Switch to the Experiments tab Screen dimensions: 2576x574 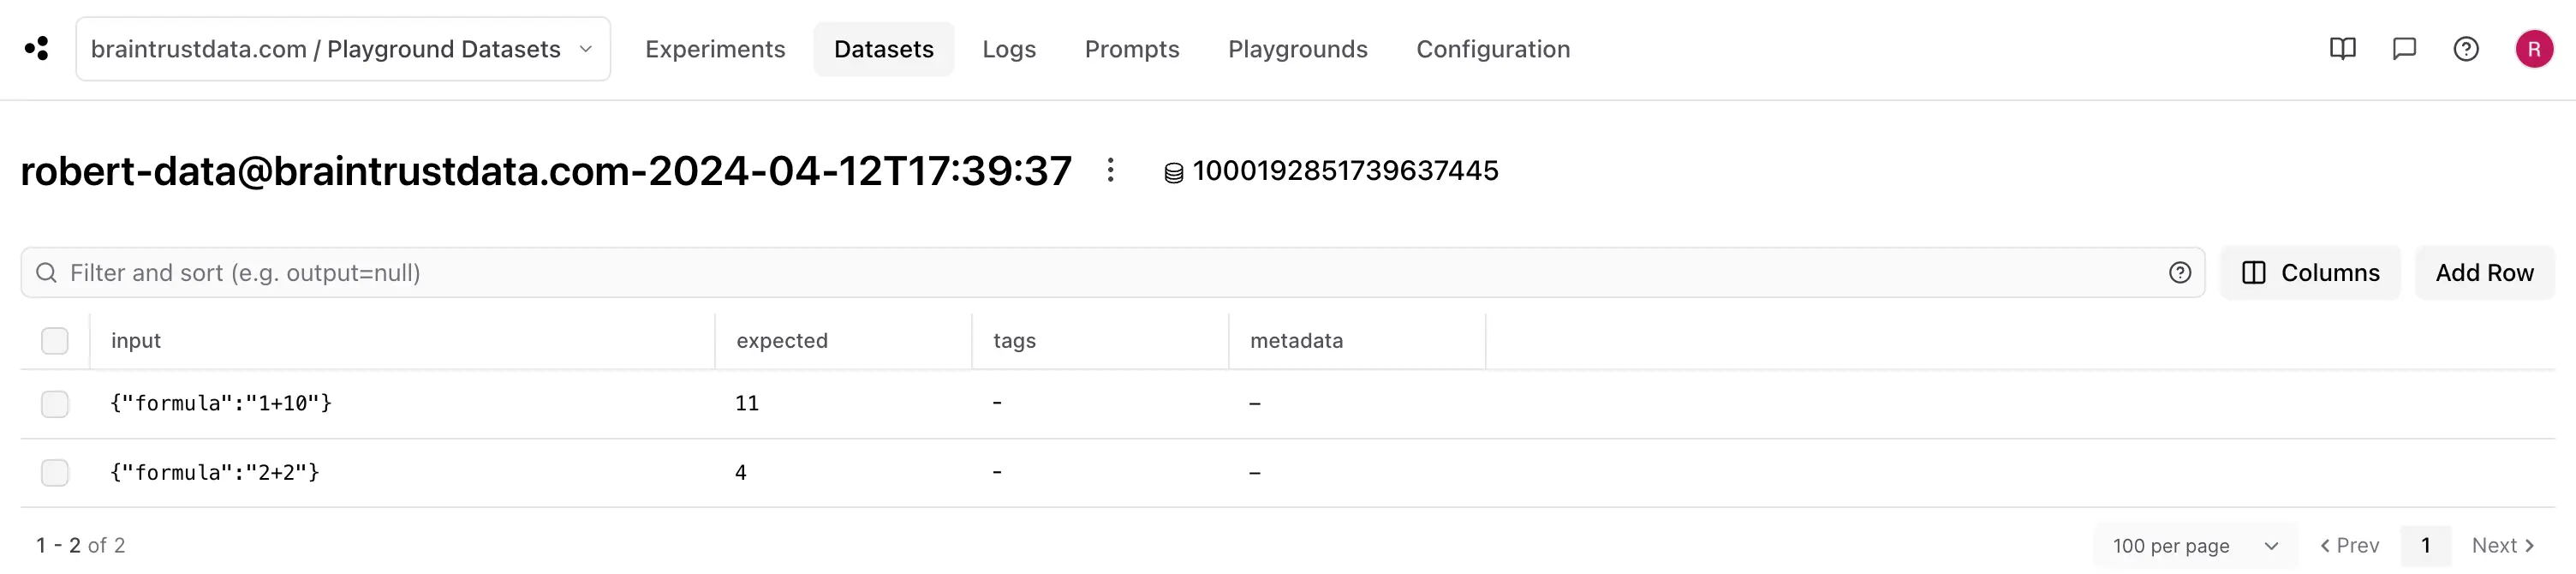click(715, 49)
